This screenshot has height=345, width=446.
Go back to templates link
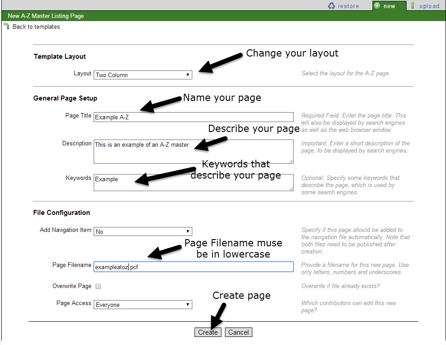click(x=36, y=27)
